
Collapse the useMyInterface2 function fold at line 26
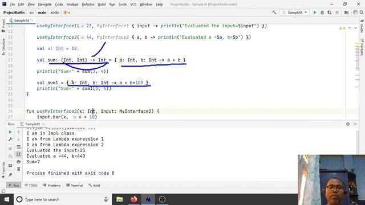[24, 112]
